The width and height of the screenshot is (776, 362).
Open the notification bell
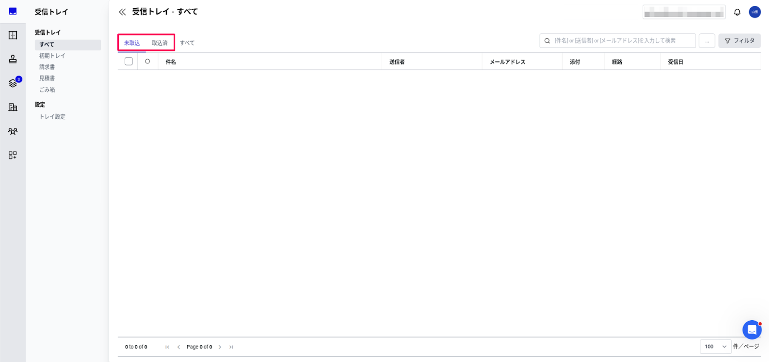tap(737, 12)
